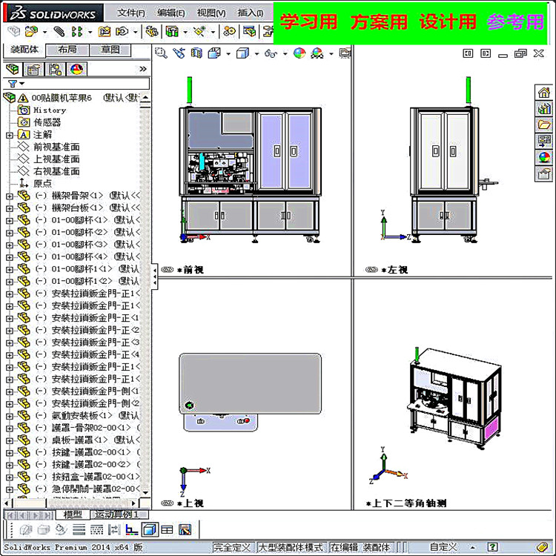The width and height of the screenshot is (556, 556).
Task: Expand the manager panel tabs chevron
Action: pyautogui.click(x=143, y=69)
